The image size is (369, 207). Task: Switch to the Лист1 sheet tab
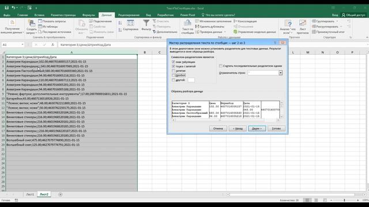(x=30, y=194)
